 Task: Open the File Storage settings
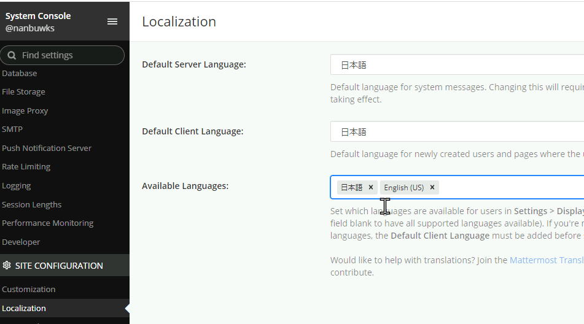(23, 91)
